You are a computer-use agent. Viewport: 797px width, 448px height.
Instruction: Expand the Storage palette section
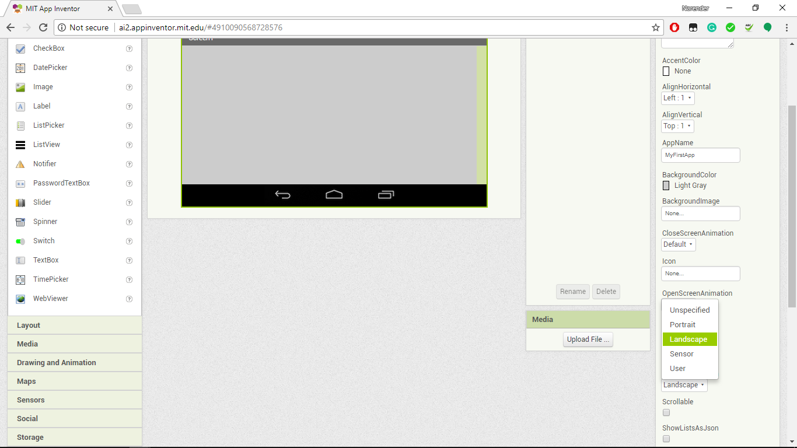point(75,437)
